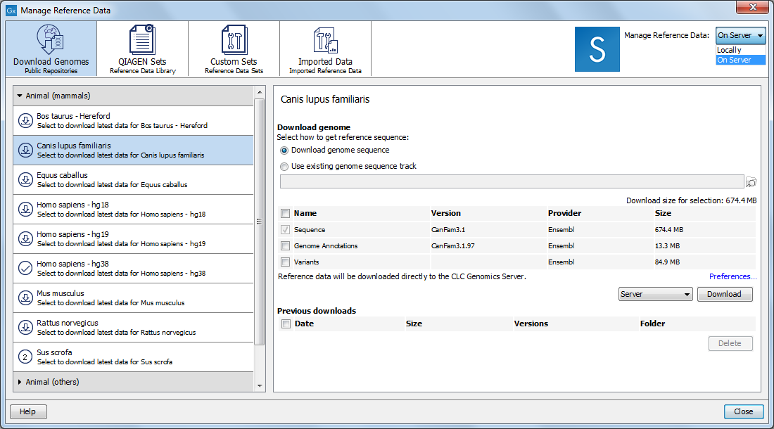Click the checkmark icon beside Homo sapiens hg38

click(x=25, y=268)
